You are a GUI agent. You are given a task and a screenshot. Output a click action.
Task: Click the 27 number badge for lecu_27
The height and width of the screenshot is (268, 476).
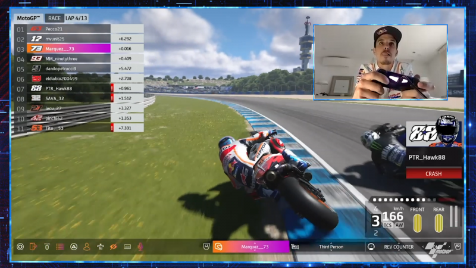coord(36,108)
